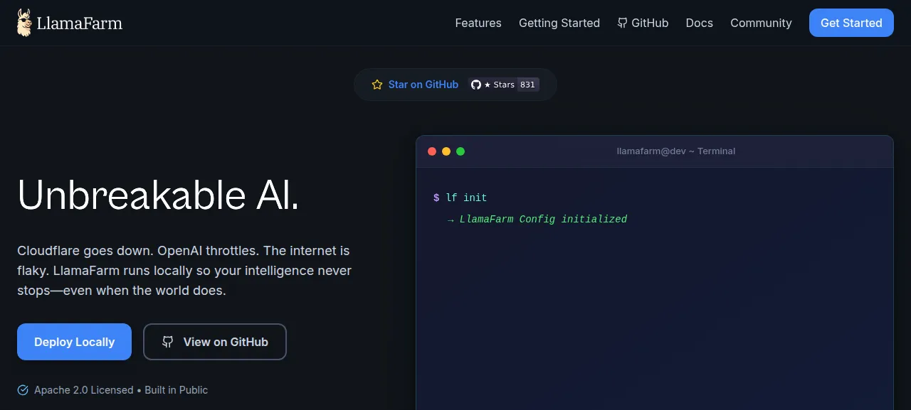Go to the Docs page
The width and height of the screenshot is (911, 410).
700,23
